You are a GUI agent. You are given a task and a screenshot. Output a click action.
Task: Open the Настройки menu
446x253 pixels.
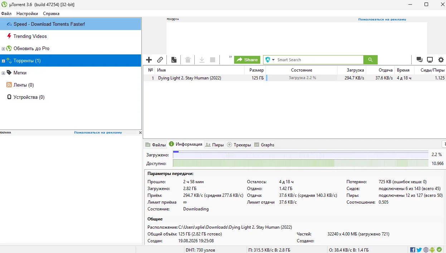tap(27, 14)
